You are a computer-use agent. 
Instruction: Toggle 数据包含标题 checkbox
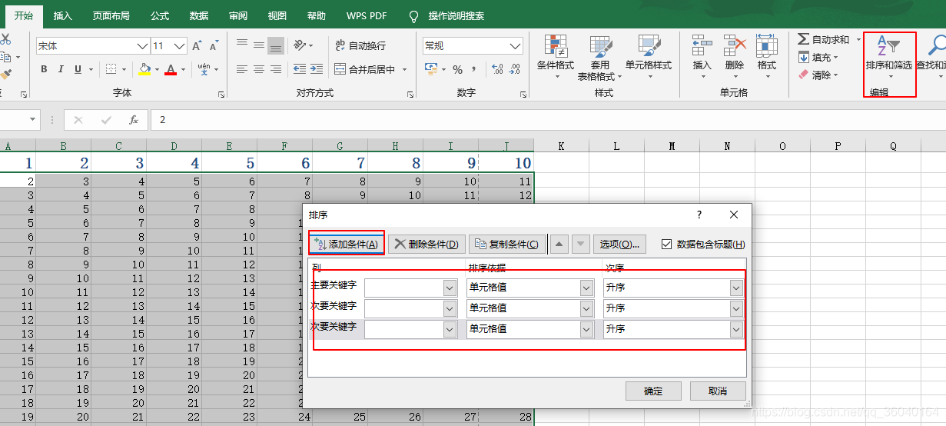[666, 244]
